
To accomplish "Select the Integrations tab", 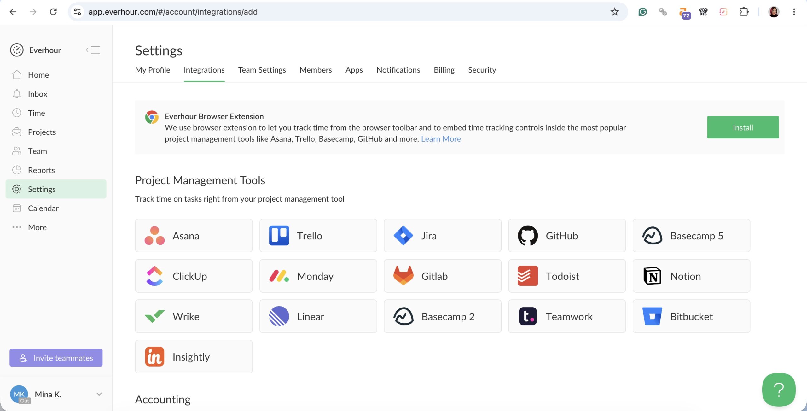I will tap(204, 70).
